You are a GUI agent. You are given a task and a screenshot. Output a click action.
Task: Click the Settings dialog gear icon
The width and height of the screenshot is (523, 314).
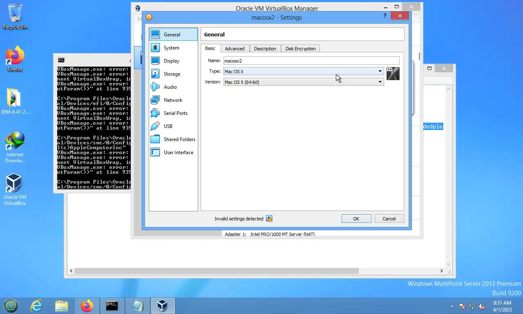coord(149,17)
